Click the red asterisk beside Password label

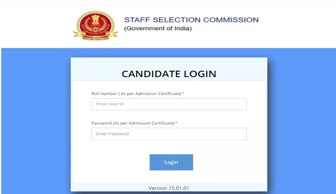point(176,123)
